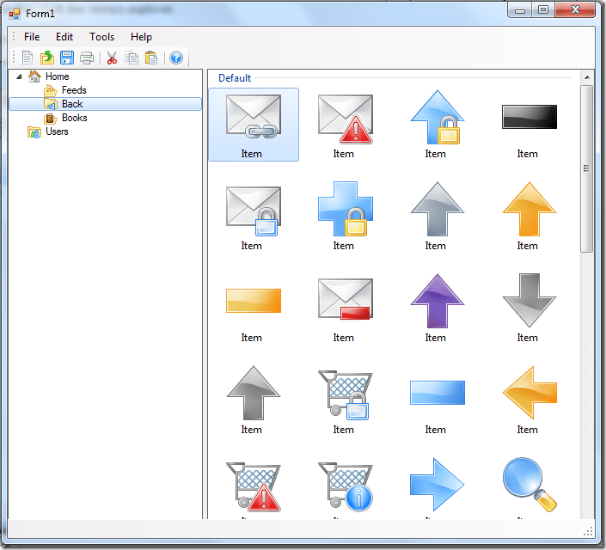
Task: Open the File menu
Action: click(32, 37)
